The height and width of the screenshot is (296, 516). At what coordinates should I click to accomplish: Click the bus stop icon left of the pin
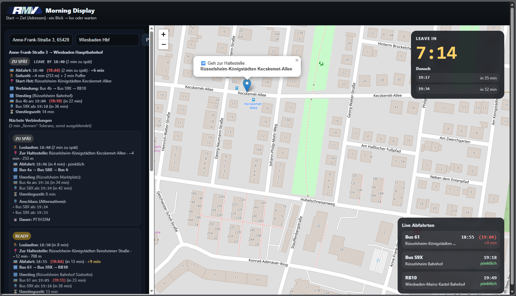237,88
